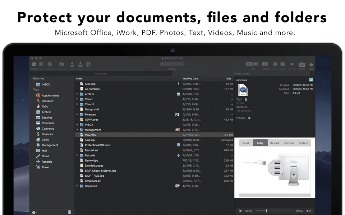
Task: Click the Export icon in the toolbar
Action: (80, 64)
